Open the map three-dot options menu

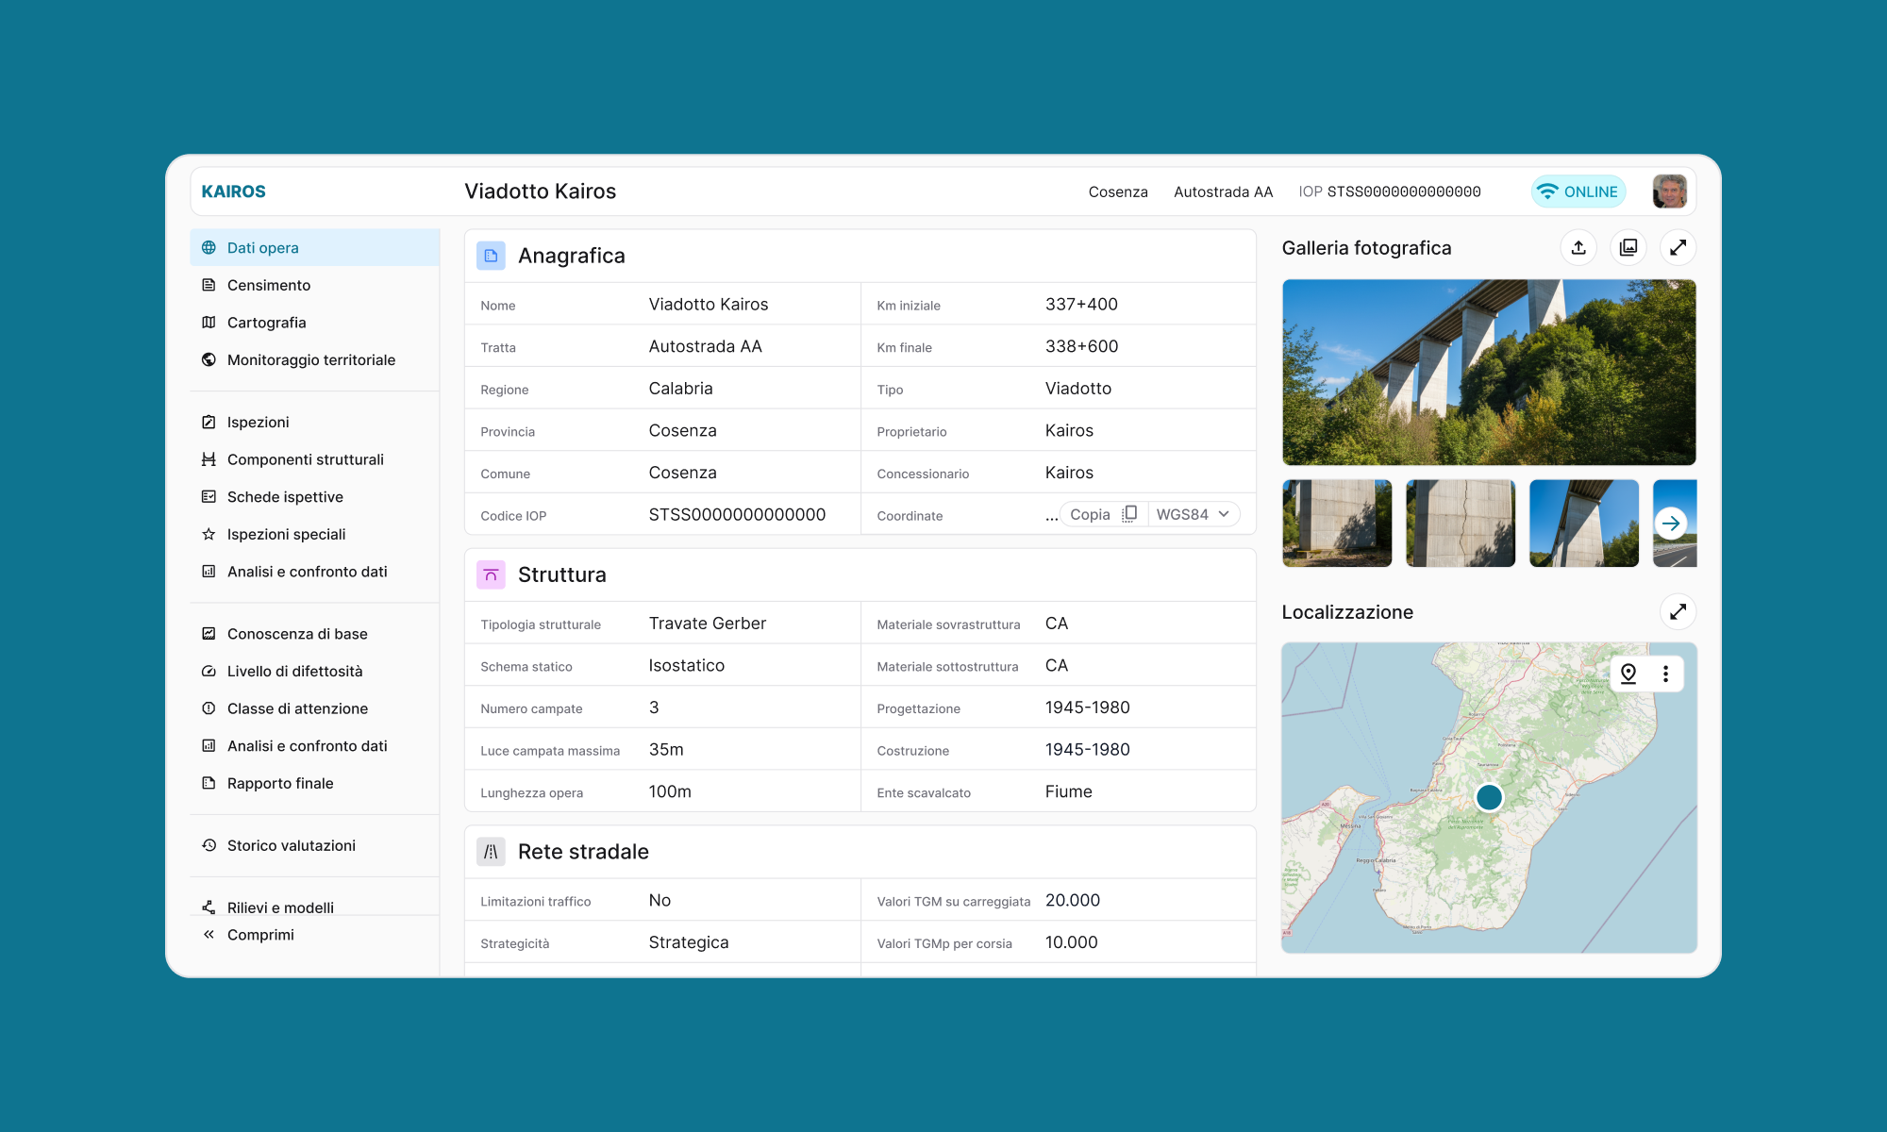pos(1665,674)
